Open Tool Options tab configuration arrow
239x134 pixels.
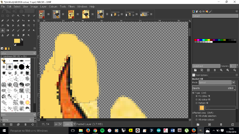237,75
